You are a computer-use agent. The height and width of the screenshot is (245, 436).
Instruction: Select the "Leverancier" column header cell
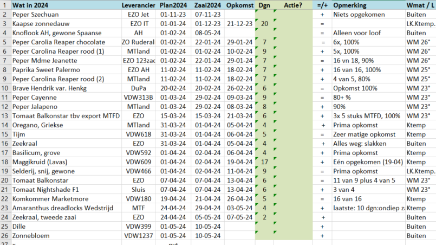tap(139, 5)
